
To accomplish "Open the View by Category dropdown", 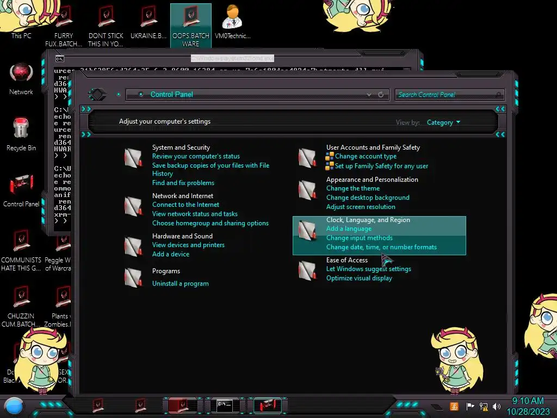I will click(443, 122).
